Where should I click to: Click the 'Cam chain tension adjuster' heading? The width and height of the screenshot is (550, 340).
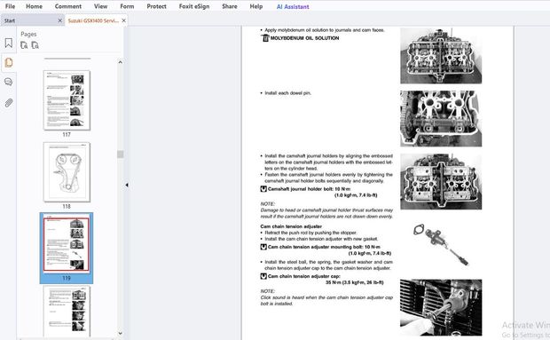(291, 226)
